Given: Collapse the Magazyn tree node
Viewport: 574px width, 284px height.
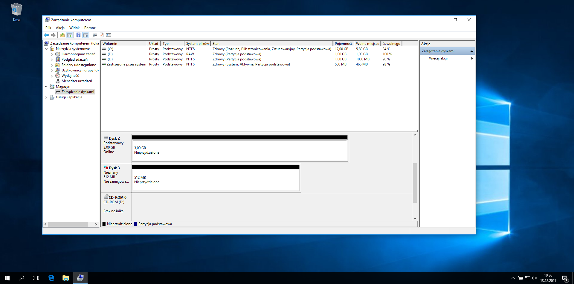Looking at the screenshot, I should (46, 86).
